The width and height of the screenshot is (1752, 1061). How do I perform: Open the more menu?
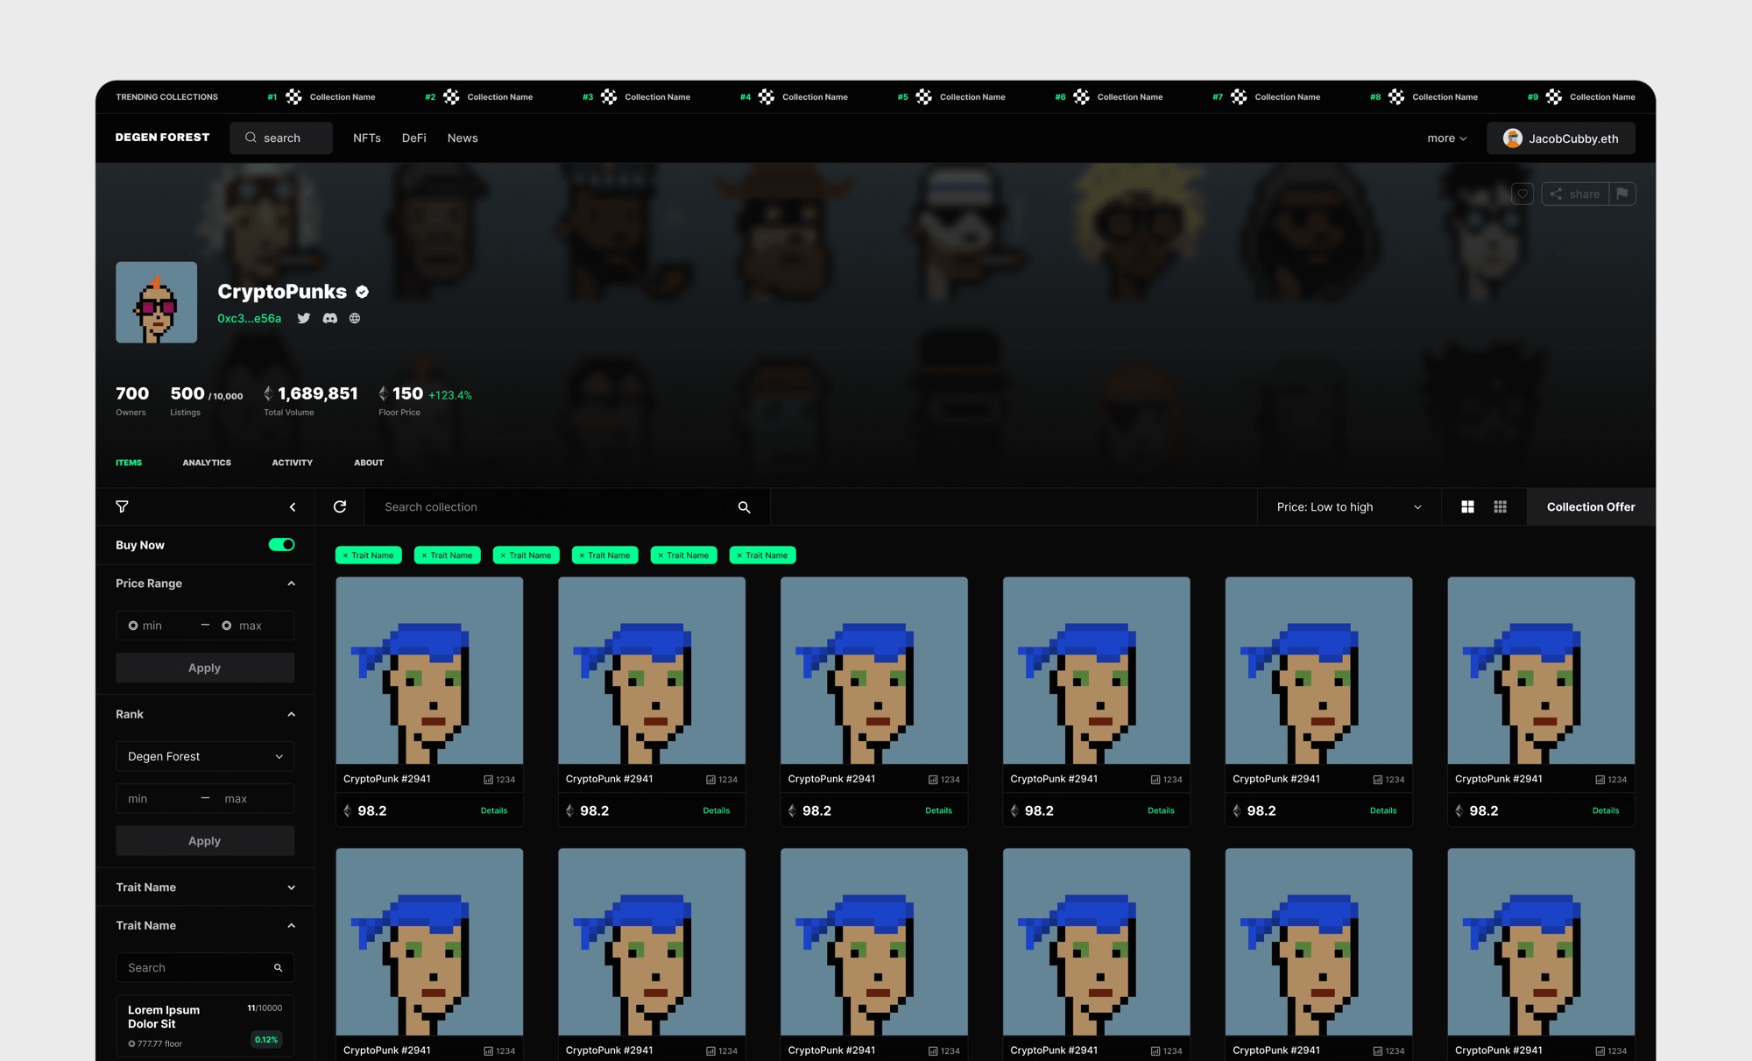[x=1447, y=138]
